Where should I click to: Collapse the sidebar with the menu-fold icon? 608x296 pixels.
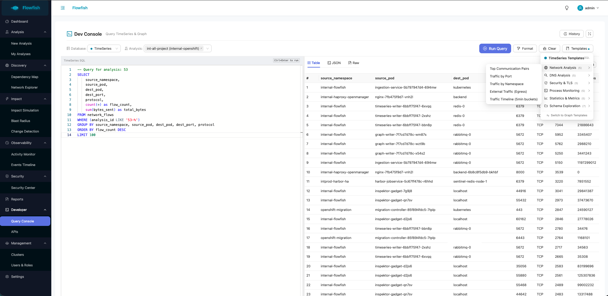point(63,8)
